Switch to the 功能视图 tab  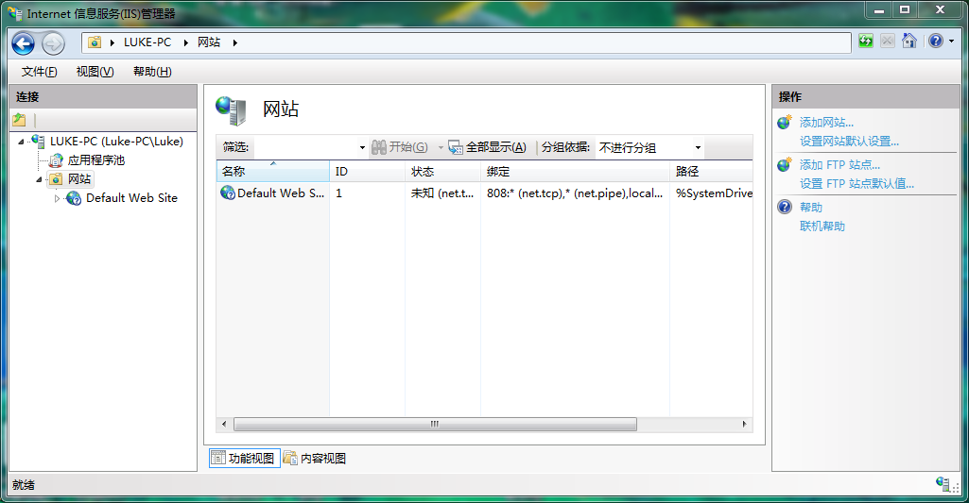pos(245,458)
